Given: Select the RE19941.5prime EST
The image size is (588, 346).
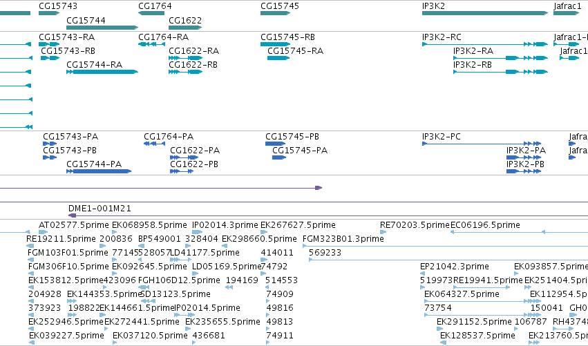Looking at the screenshot, I should click(x=482, y=287).
